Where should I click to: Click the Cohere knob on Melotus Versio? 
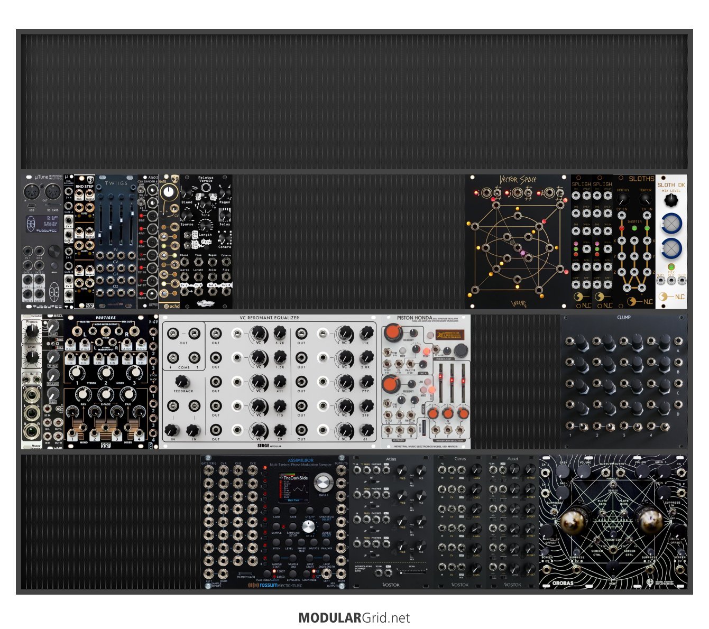click(225, 237)
